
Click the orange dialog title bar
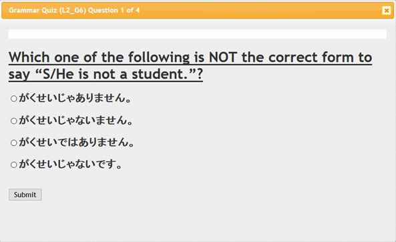[198, 11]
